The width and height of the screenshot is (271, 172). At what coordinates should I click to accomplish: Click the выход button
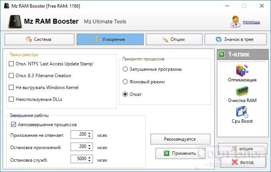243,162
